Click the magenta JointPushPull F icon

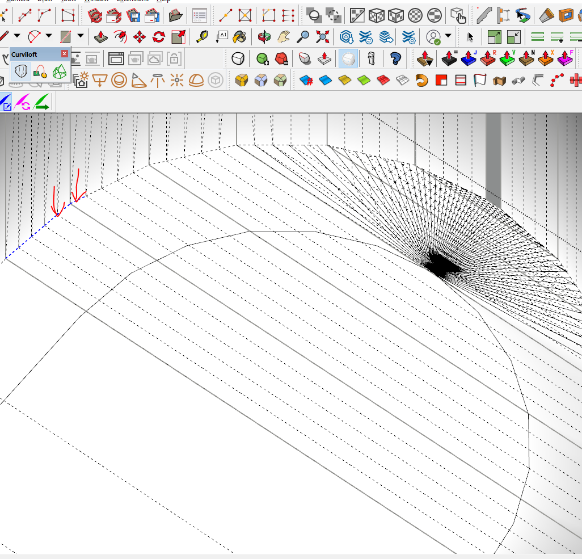565,58
